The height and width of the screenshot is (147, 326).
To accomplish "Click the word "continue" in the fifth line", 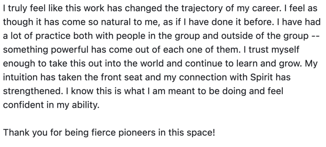I will 205,64.
